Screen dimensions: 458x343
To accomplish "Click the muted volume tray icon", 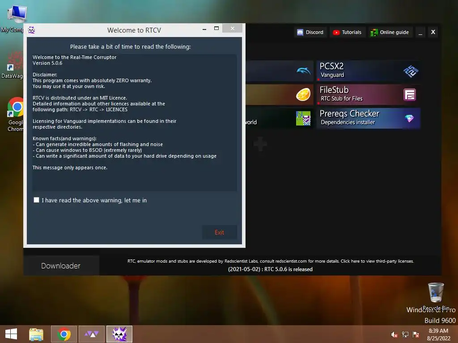I will (394, 335).
